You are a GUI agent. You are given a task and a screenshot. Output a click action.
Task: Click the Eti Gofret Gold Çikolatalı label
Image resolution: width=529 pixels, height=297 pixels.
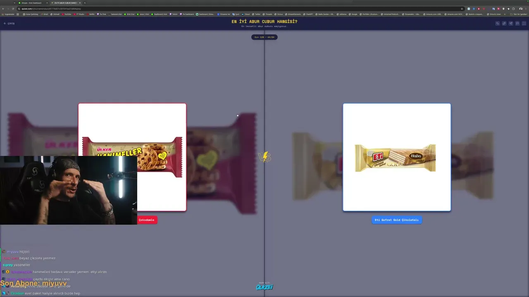click(397, 220)
